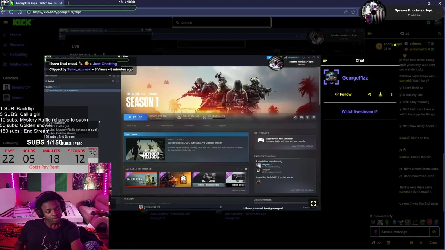Screen dimensions: 445x250
Task: Toggle fullscreen on the clip player
Action: tap(313, 204)
